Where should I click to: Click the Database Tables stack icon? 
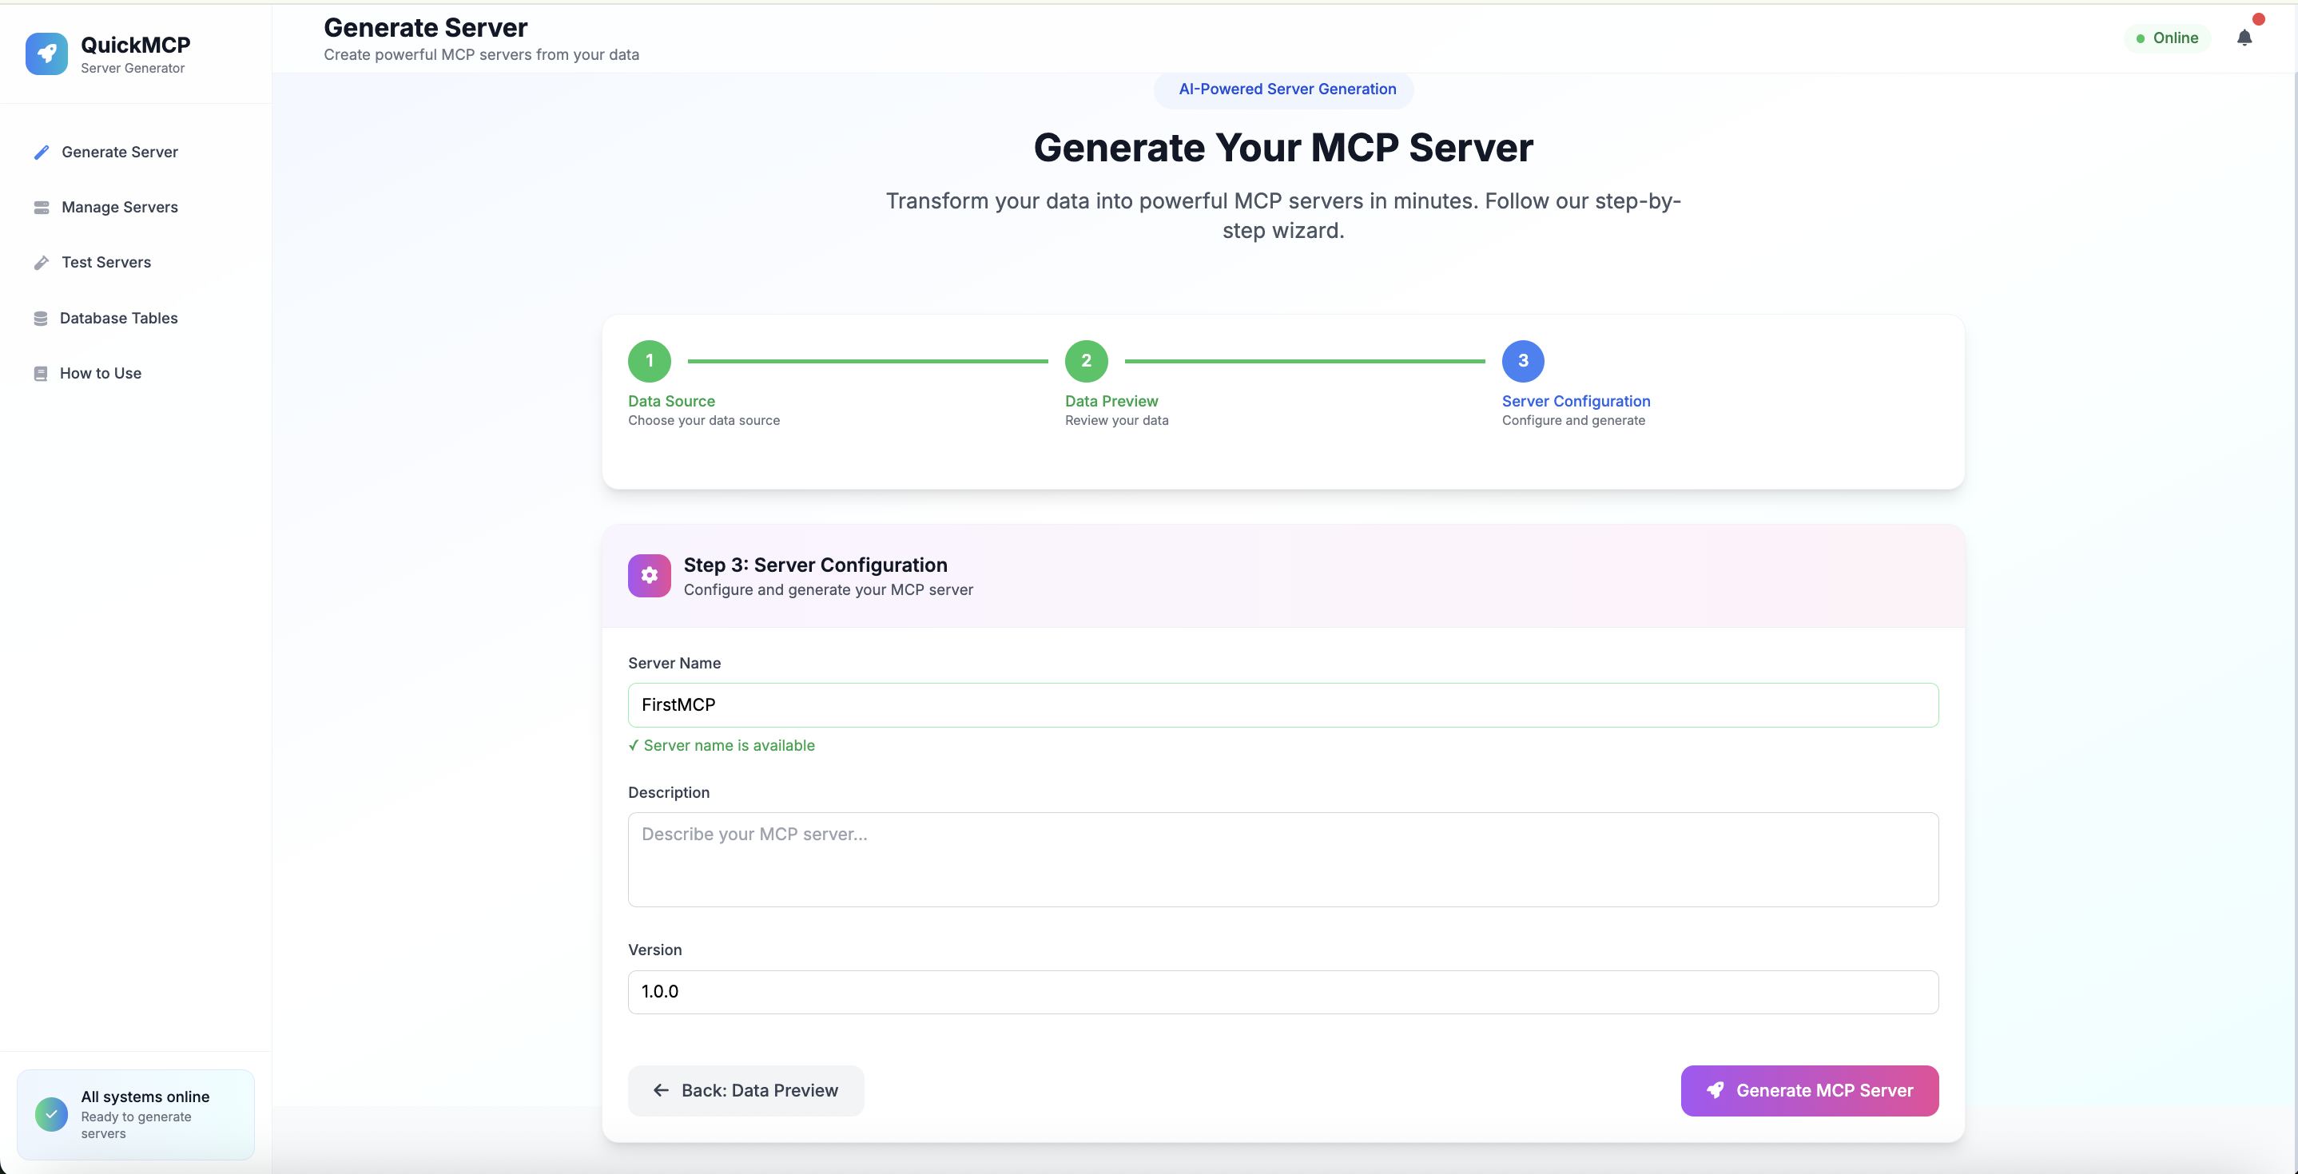[x=41, y=318]
